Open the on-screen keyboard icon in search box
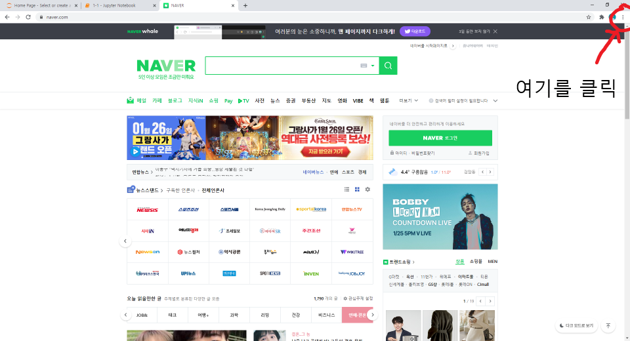Image resolution: width=630 pixels, height=341 pixels. point(364,66)
